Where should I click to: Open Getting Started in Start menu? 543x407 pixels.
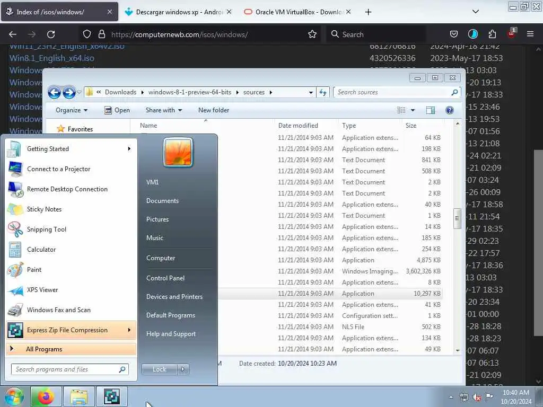pyautogui.click(x=71, y=149)
